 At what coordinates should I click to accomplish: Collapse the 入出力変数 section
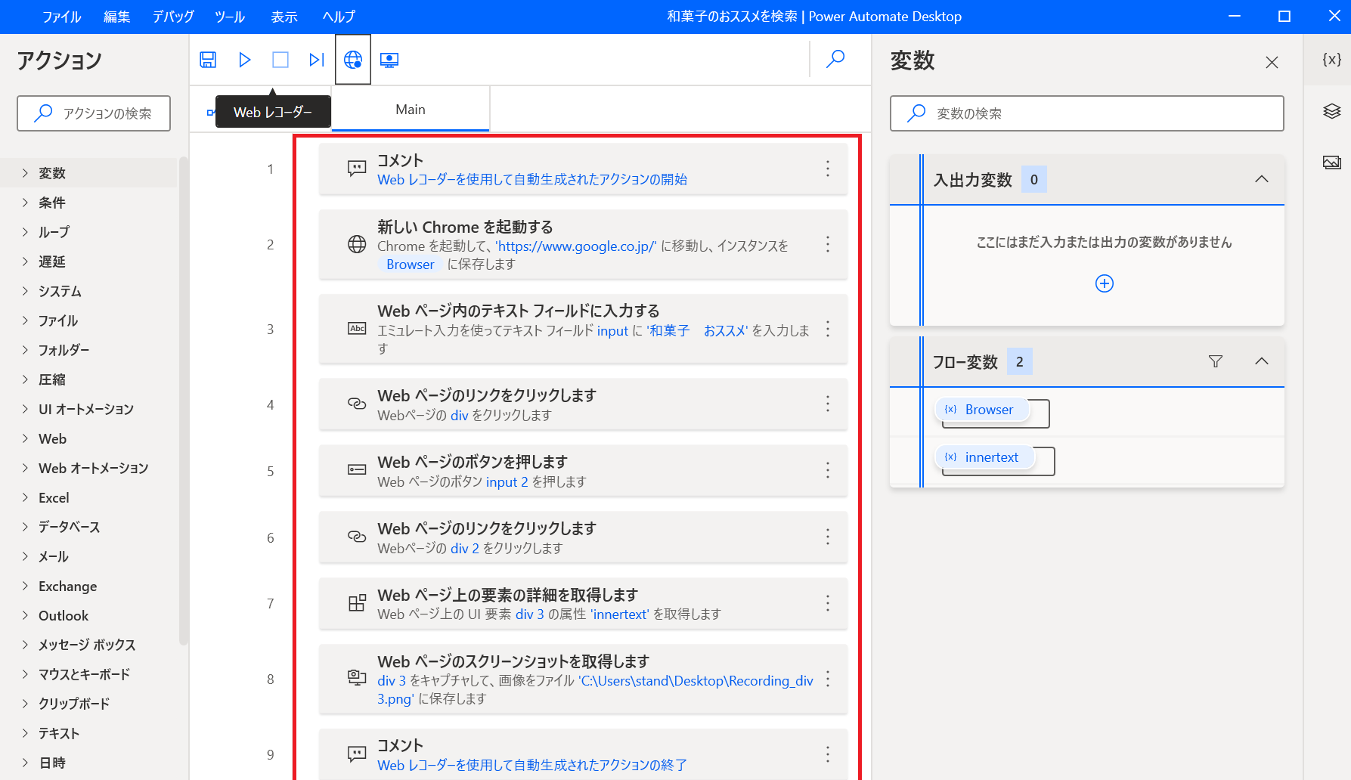pyautogui.click(x=1261, y=179)
